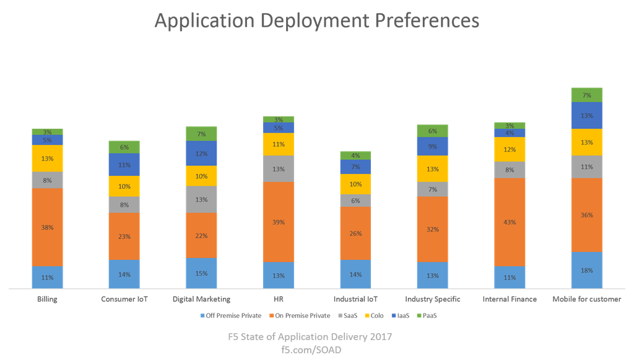Click the PaaS legend swatch

(419, 316)
